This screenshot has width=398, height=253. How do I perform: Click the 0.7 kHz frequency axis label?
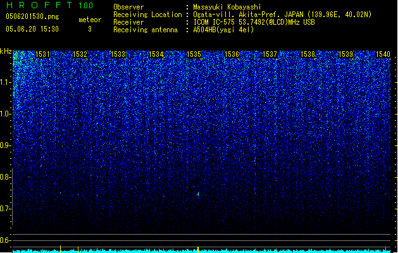tap(4, 209)
